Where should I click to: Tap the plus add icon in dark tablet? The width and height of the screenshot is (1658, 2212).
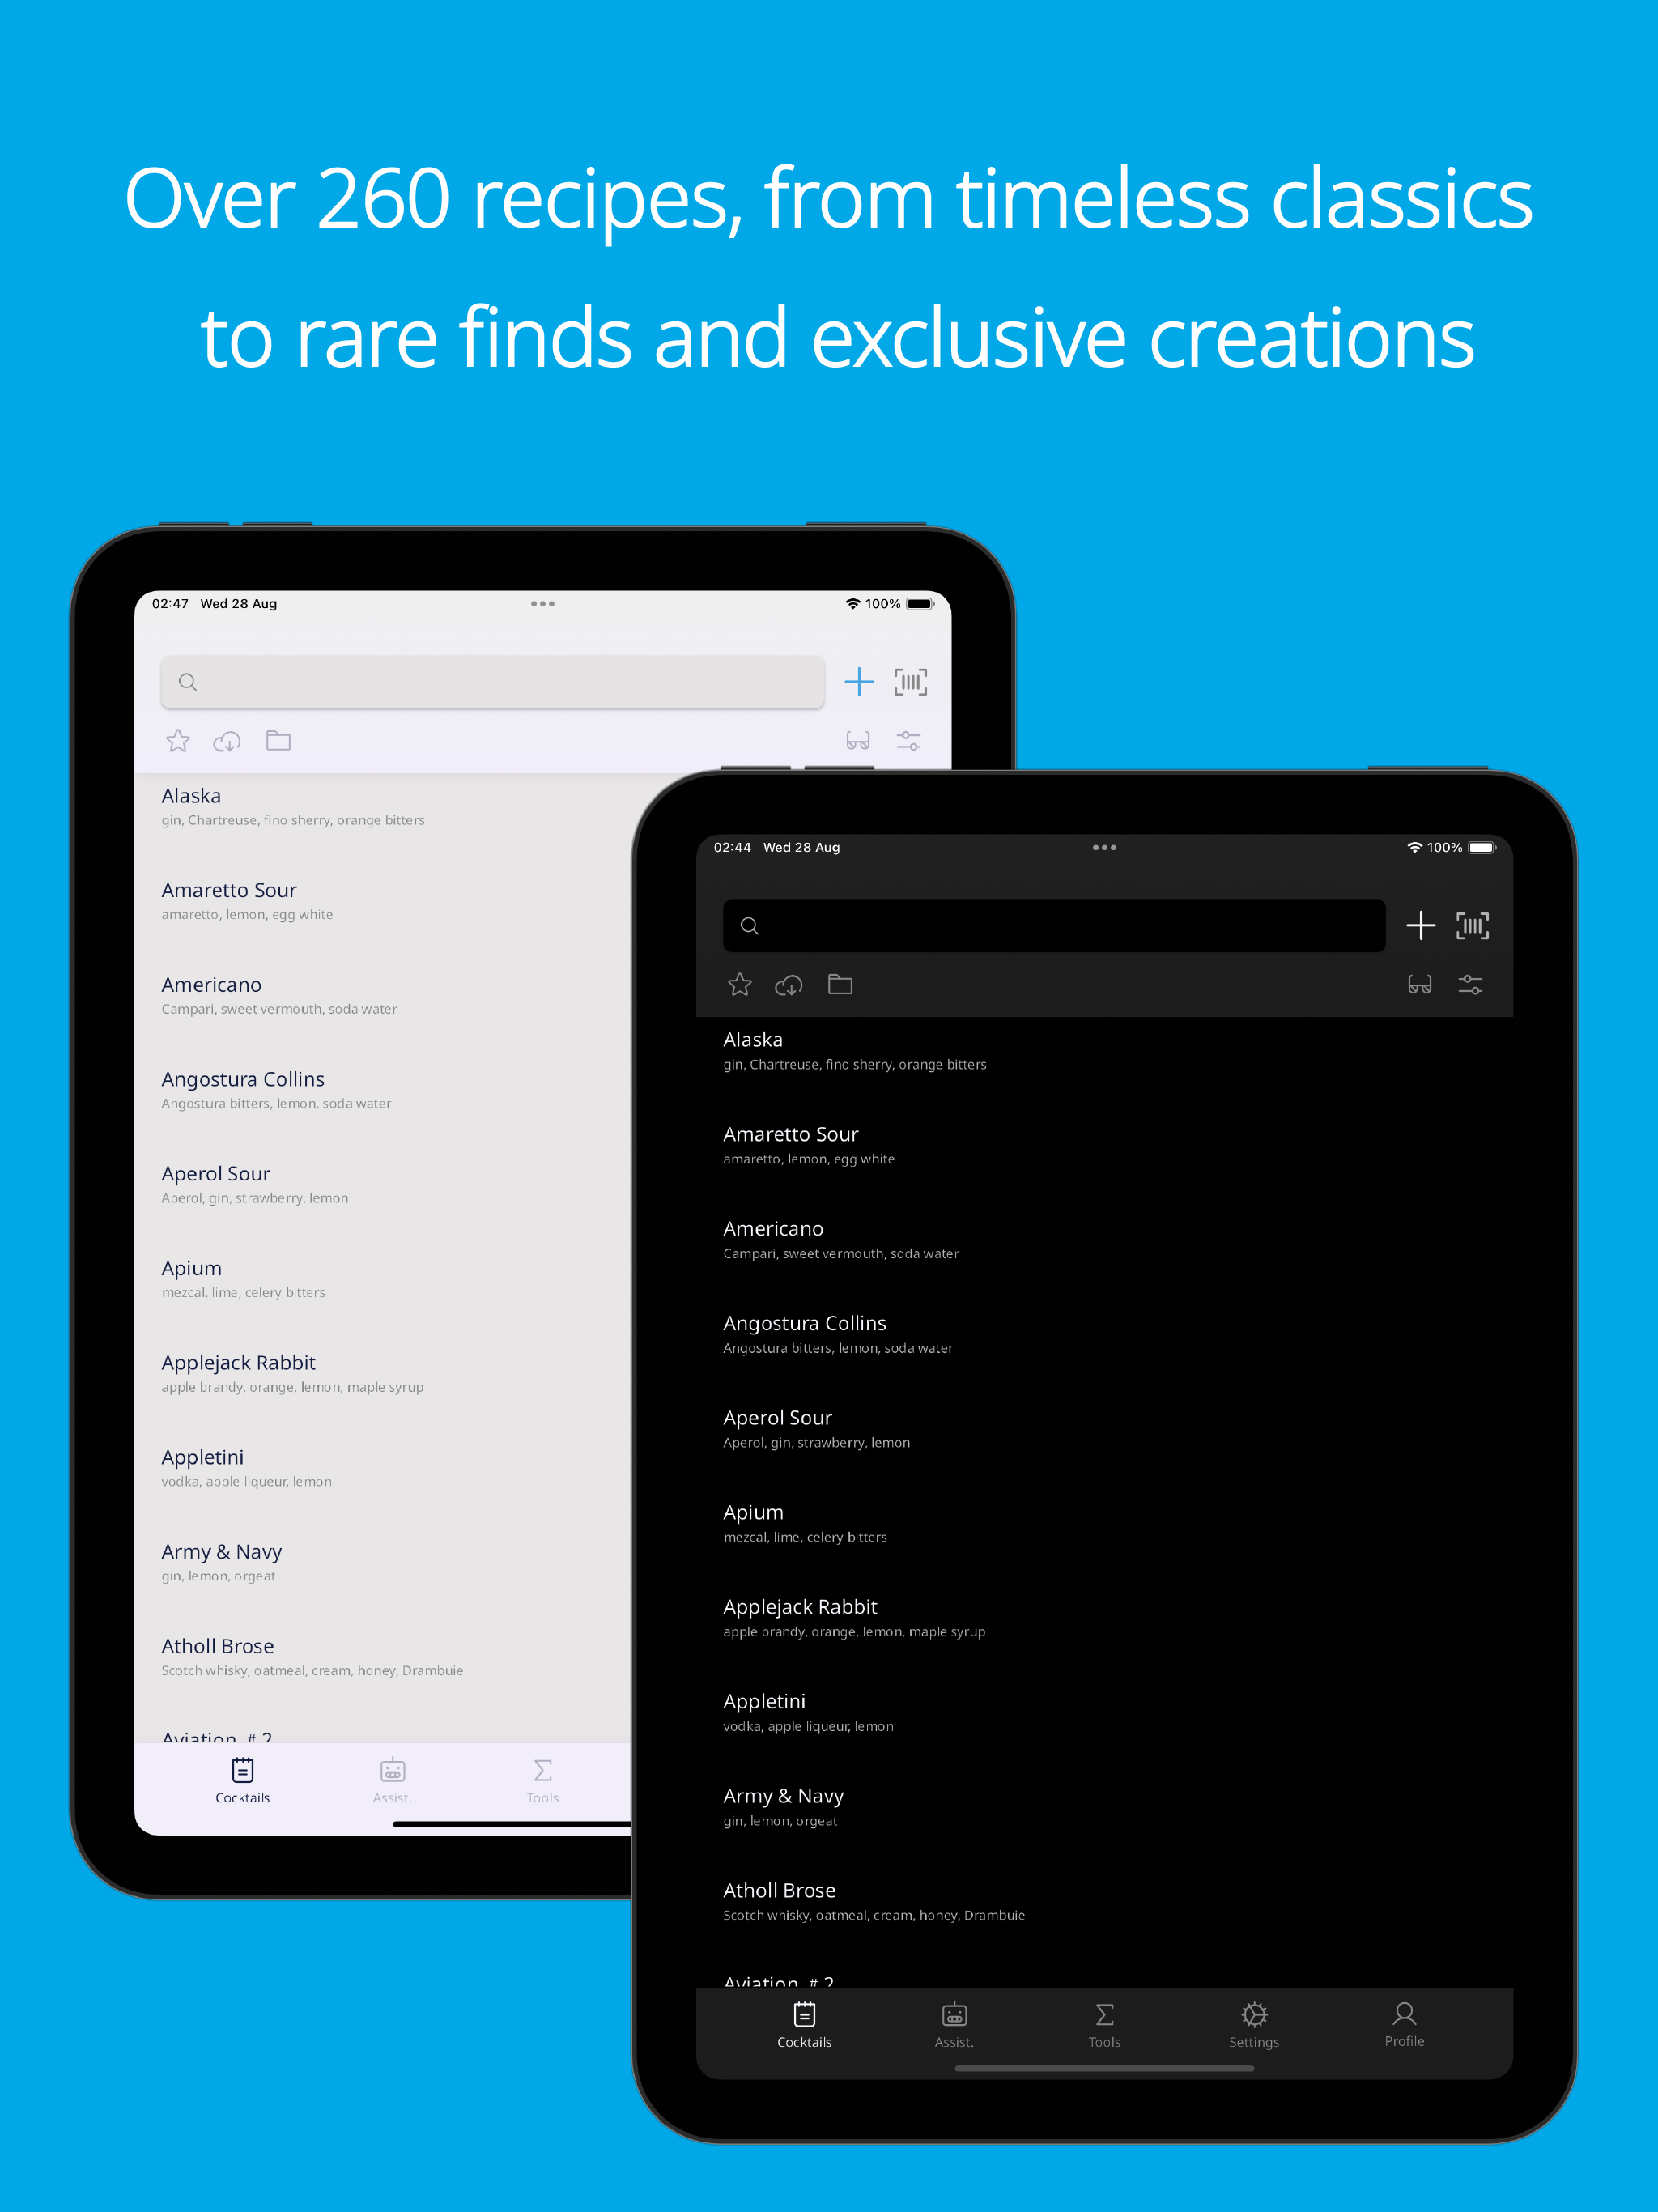click(x=1420, y=926)
